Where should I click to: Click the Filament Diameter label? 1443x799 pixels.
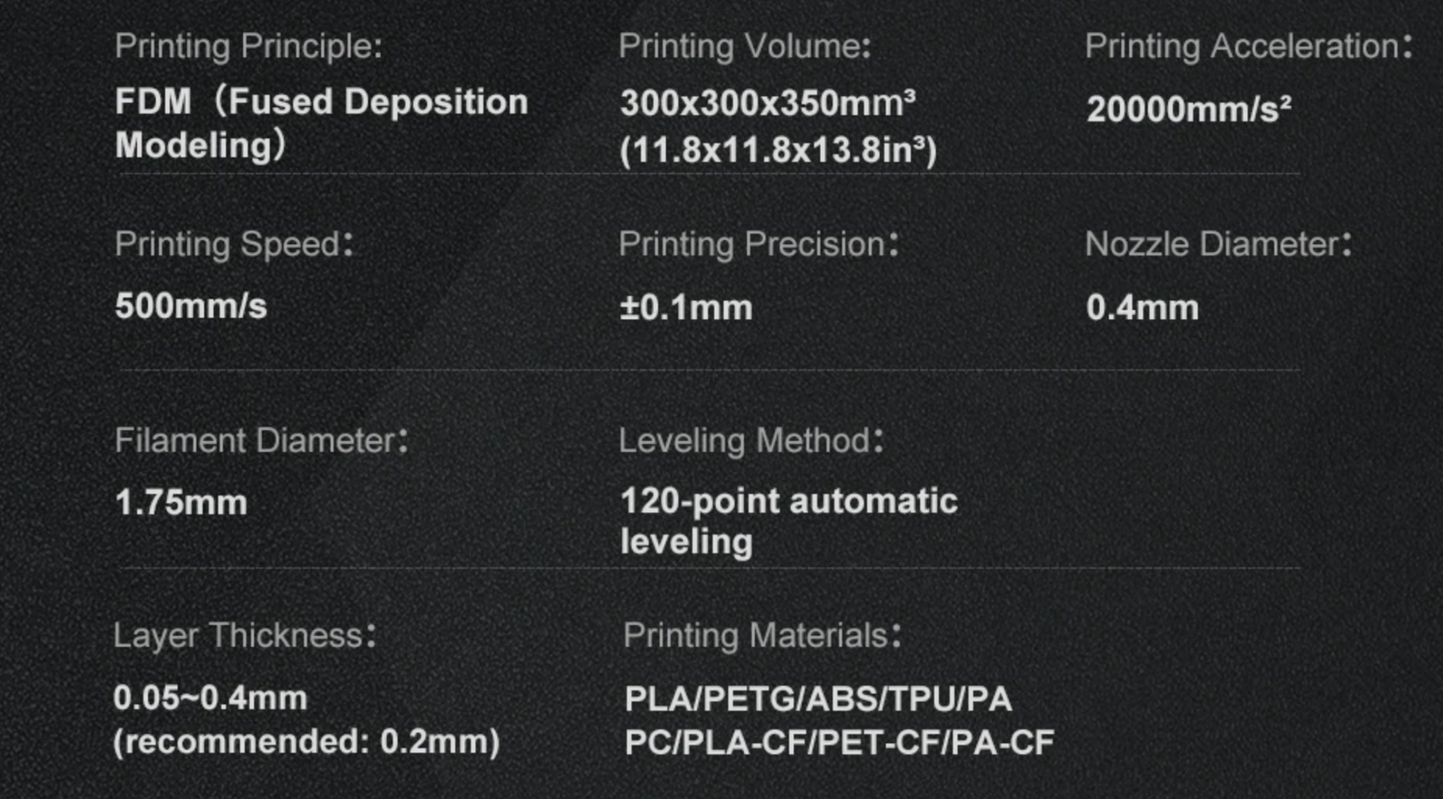[261, 441]
